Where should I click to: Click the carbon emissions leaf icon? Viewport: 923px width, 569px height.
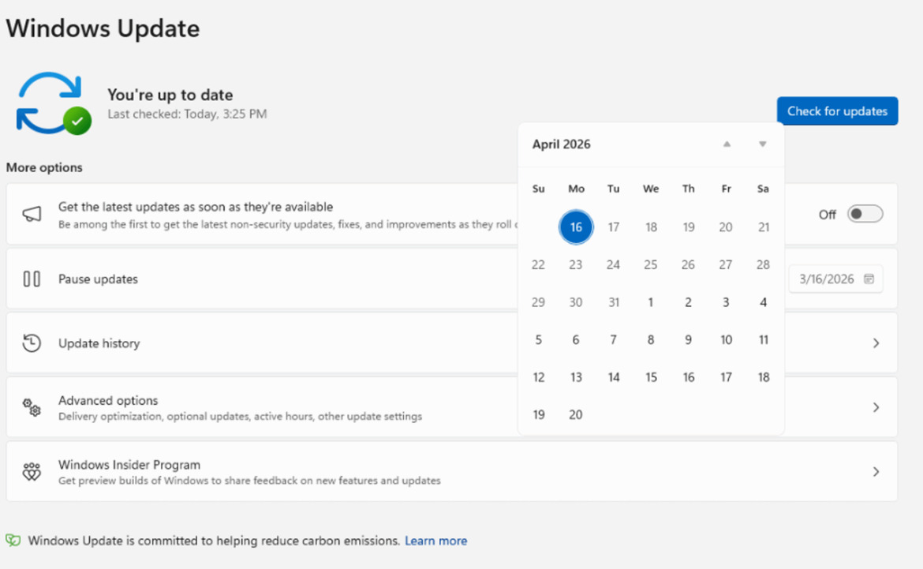pos(12,540)
